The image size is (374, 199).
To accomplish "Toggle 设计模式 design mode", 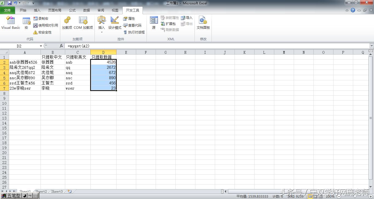I will [115, 23].
